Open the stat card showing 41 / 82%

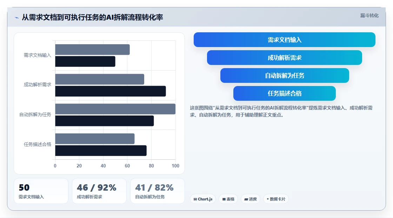(158, 191)
